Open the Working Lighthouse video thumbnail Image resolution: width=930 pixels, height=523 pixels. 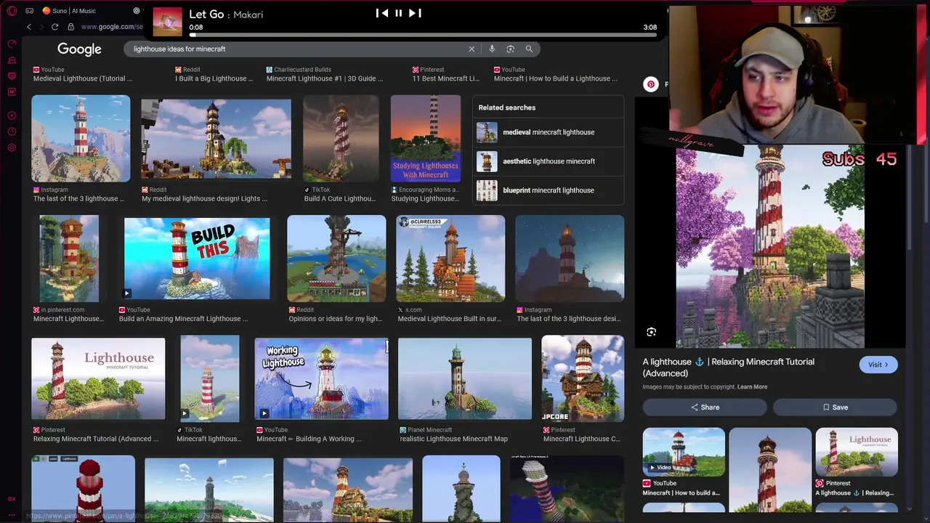click(321, 378)
